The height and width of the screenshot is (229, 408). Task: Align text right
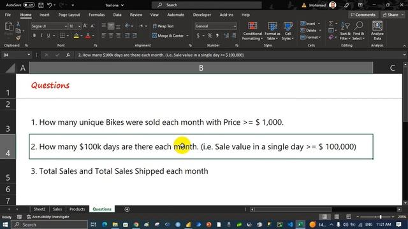point(119,36)
